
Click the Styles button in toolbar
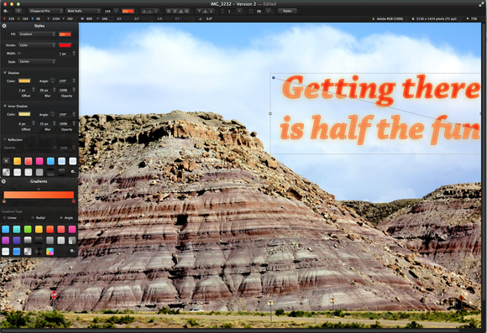(x=287, y=11)
